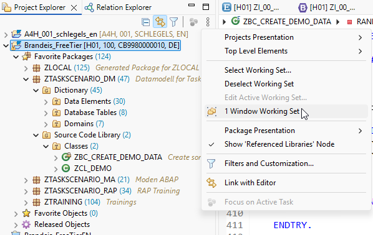Collapse the Source Code Library folder
This screenshot has height=235, width=373.
[36, 136]
